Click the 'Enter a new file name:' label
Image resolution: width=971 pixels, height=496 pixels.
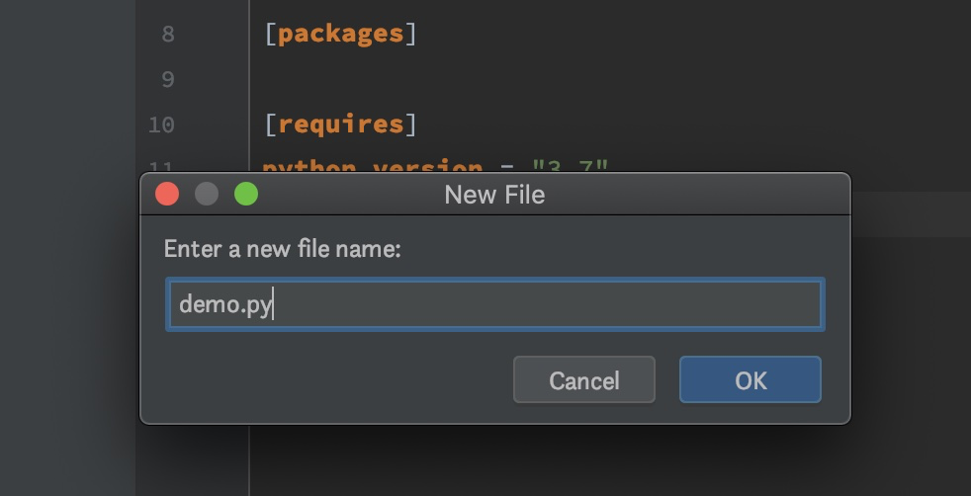(x=283, y=249)
